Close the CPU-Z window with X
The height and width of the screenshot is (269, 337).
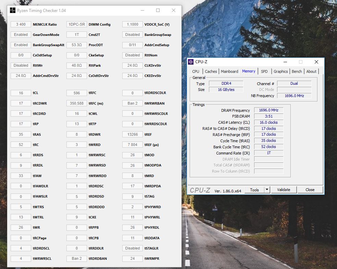click(316, 62)
